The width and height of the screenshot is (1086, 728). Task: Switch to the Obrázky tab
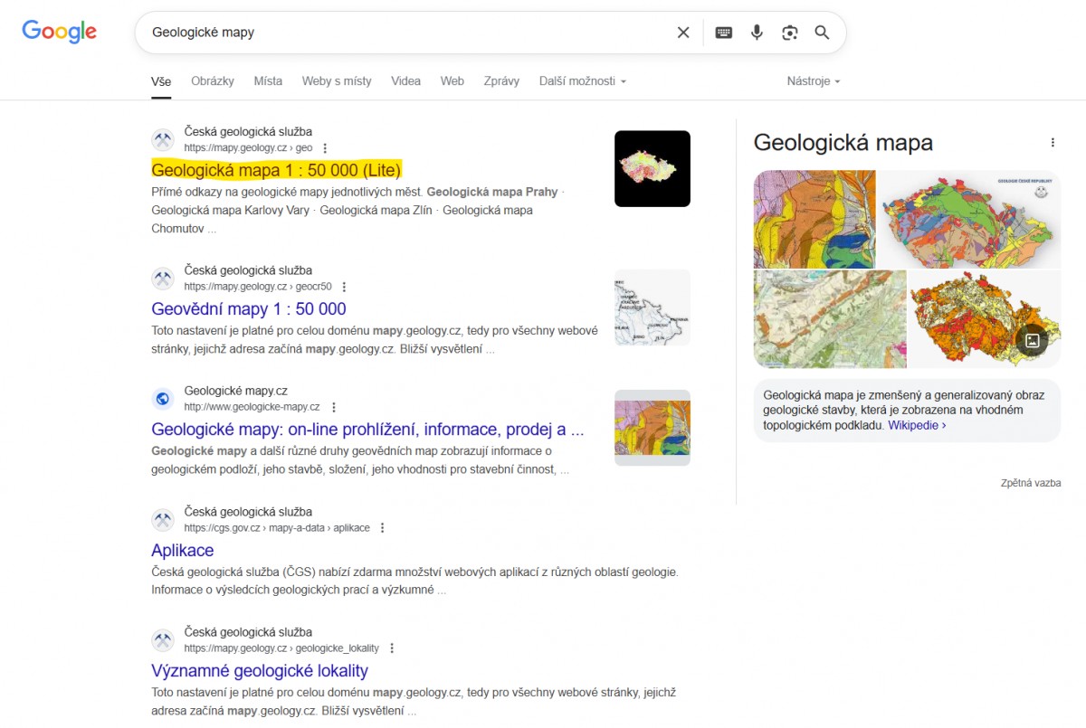(x=213, y=81)
